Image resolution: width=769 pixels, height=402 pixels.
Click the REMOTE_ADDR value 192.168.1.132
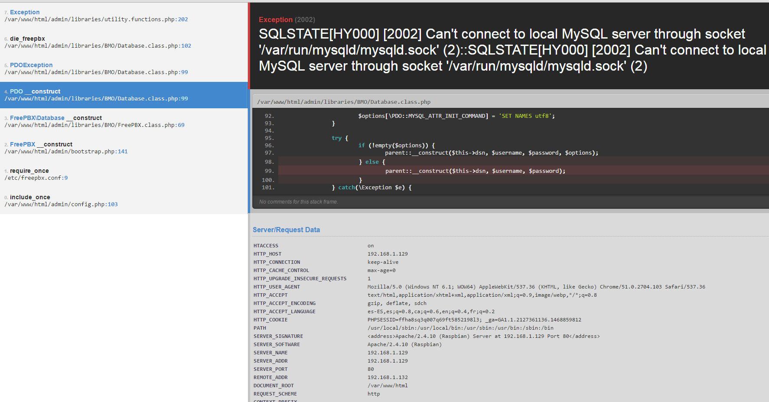(x=388, y=377)
